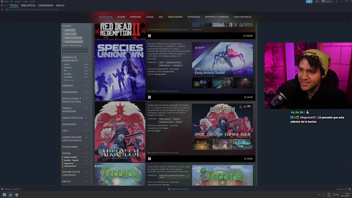
Task: Switch to the Simuladores tab
Action: [175, 17]
